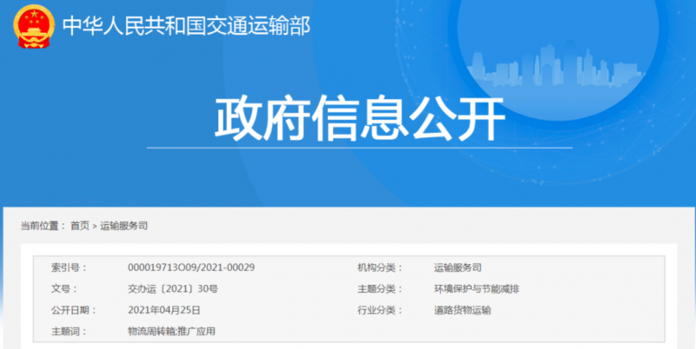Select the 环境保护与节能减排 value
The image size is (696, 349).
coord(477,289)
